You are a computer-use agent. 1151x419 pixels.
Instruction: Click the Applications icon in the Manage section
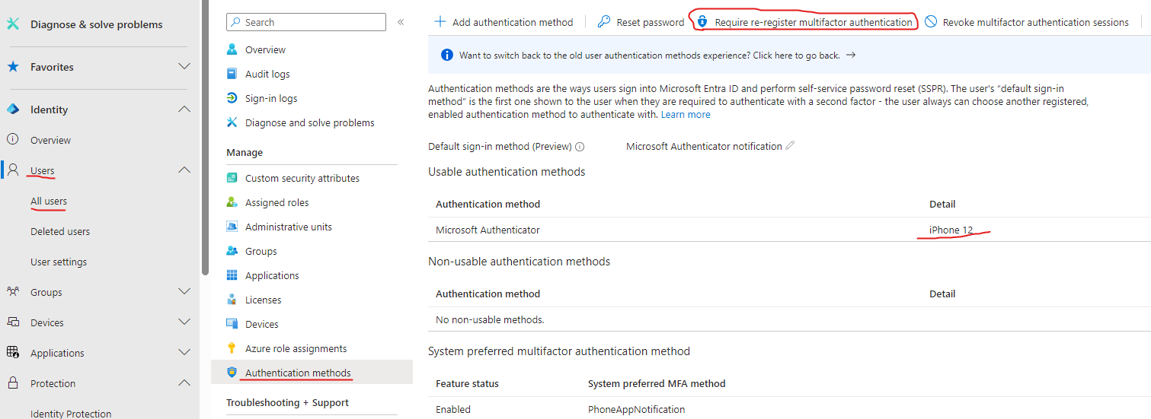coord(232,275)
